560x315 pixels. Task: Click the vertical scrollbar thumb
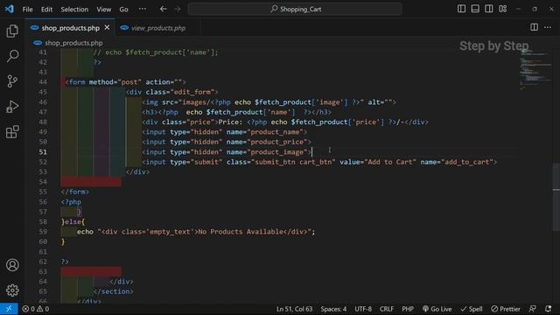click(556, 197)
